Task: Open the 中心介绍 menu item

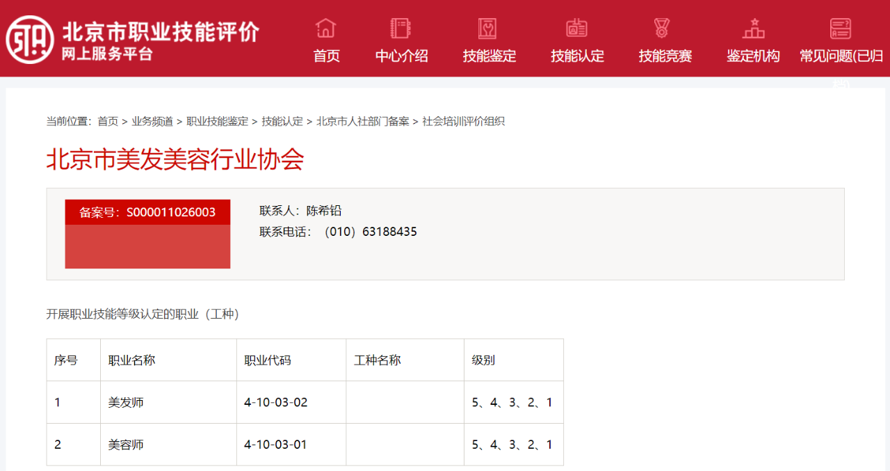Action: point(402,56)
